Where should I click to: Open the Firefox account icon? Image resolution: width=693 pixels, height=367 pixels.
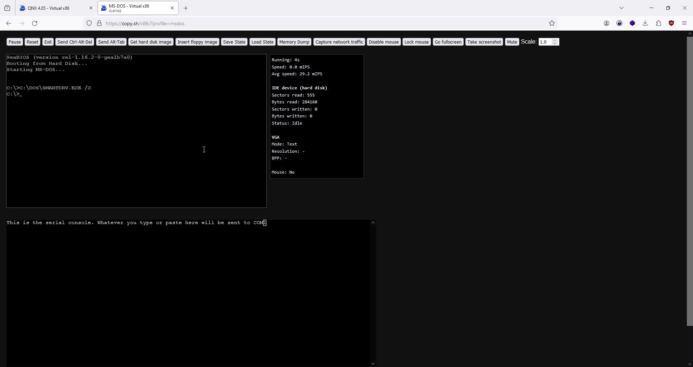606,23
